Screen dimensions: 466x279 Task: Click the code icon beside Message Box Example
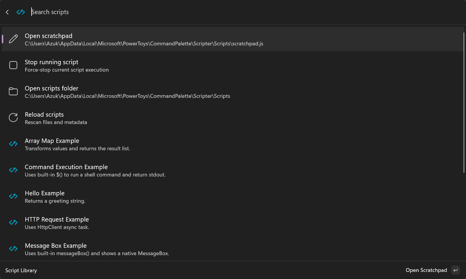point(13,249)
